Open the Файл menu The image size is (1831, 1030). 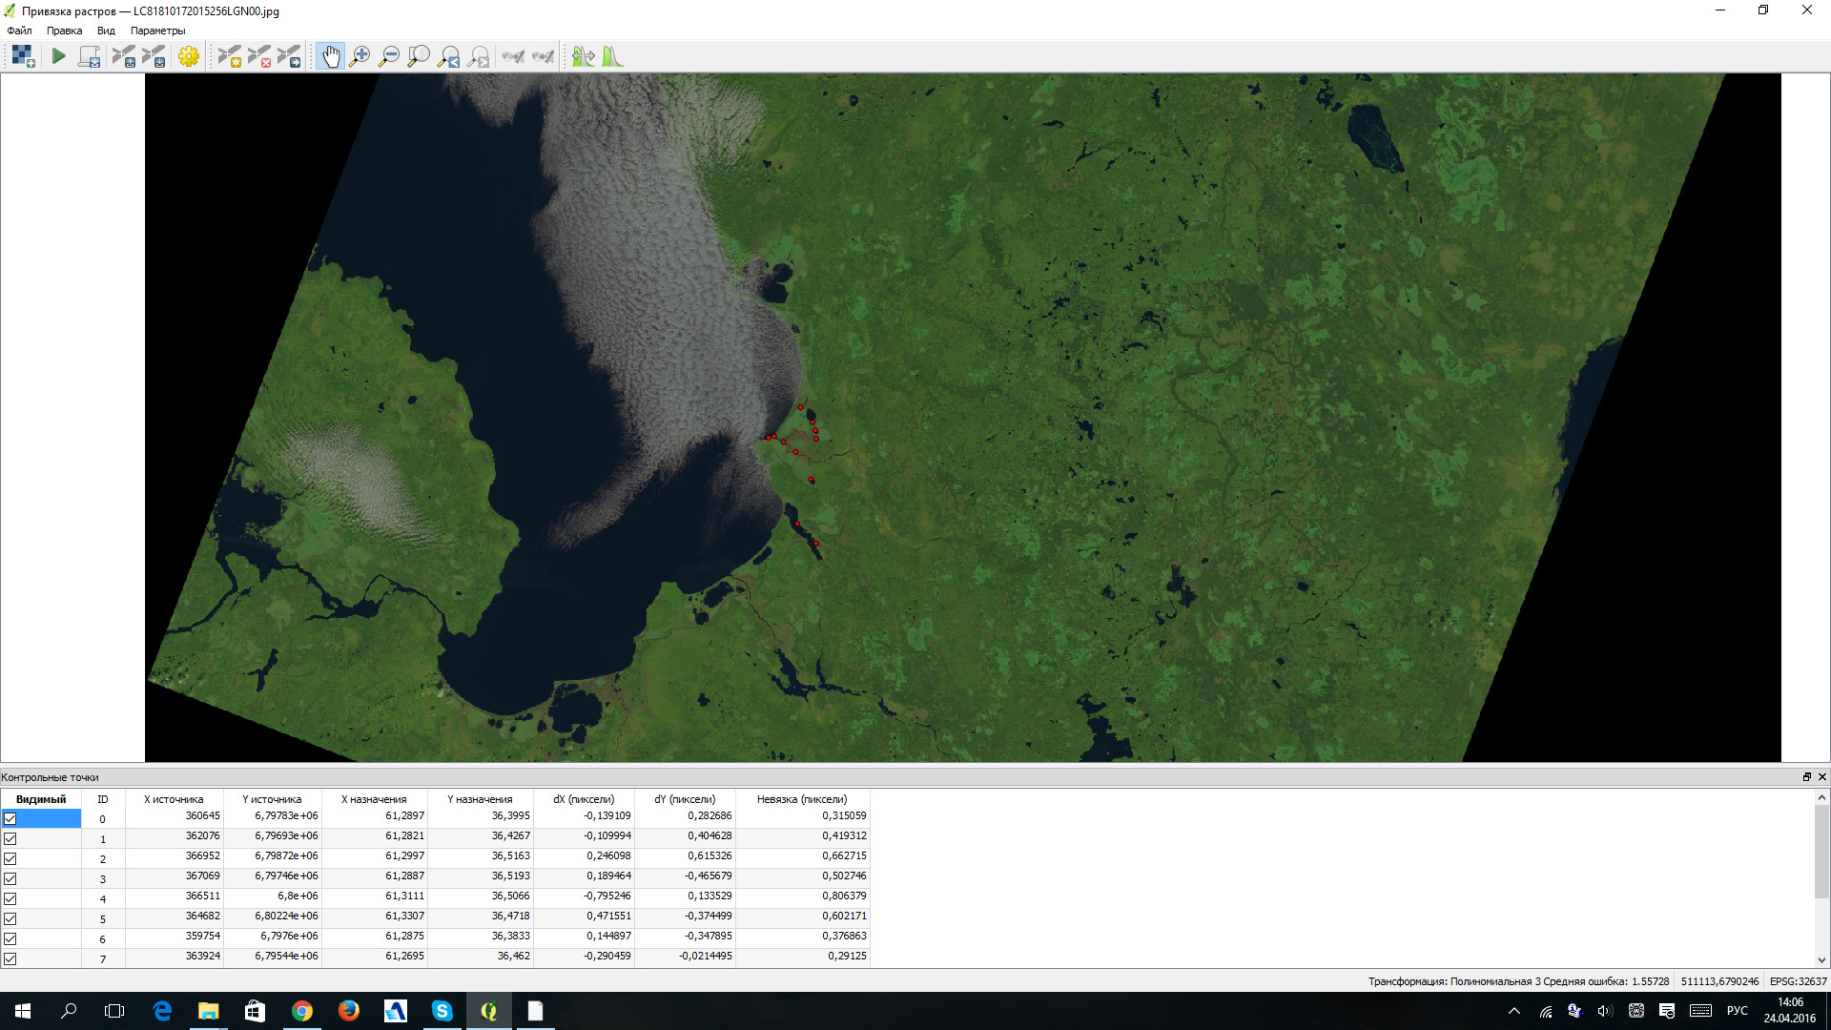click(19, 31)
